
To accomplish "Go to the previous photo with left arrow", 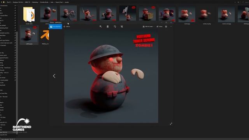I will pyautogui.click(x=54, y=76).
